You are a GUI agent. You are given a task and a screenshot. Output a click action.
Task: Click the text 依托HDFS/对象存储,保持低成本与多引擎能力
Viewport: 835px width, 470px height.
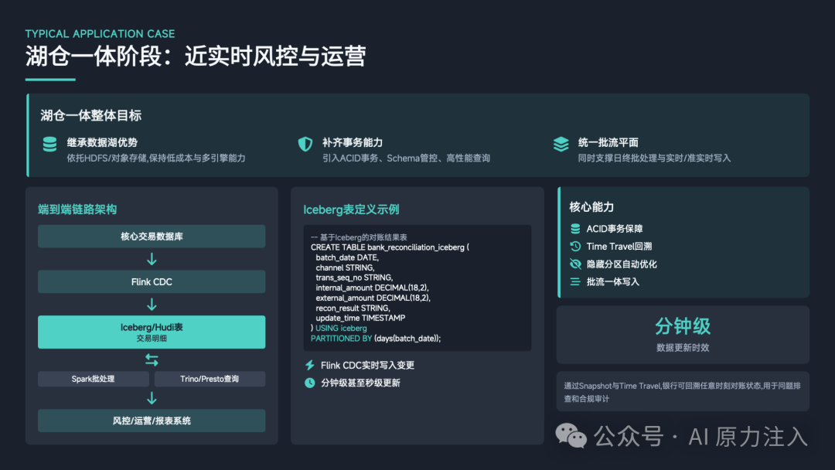156,158
